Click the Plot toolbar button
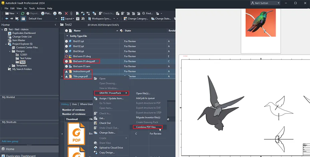 tap(46, 13)
